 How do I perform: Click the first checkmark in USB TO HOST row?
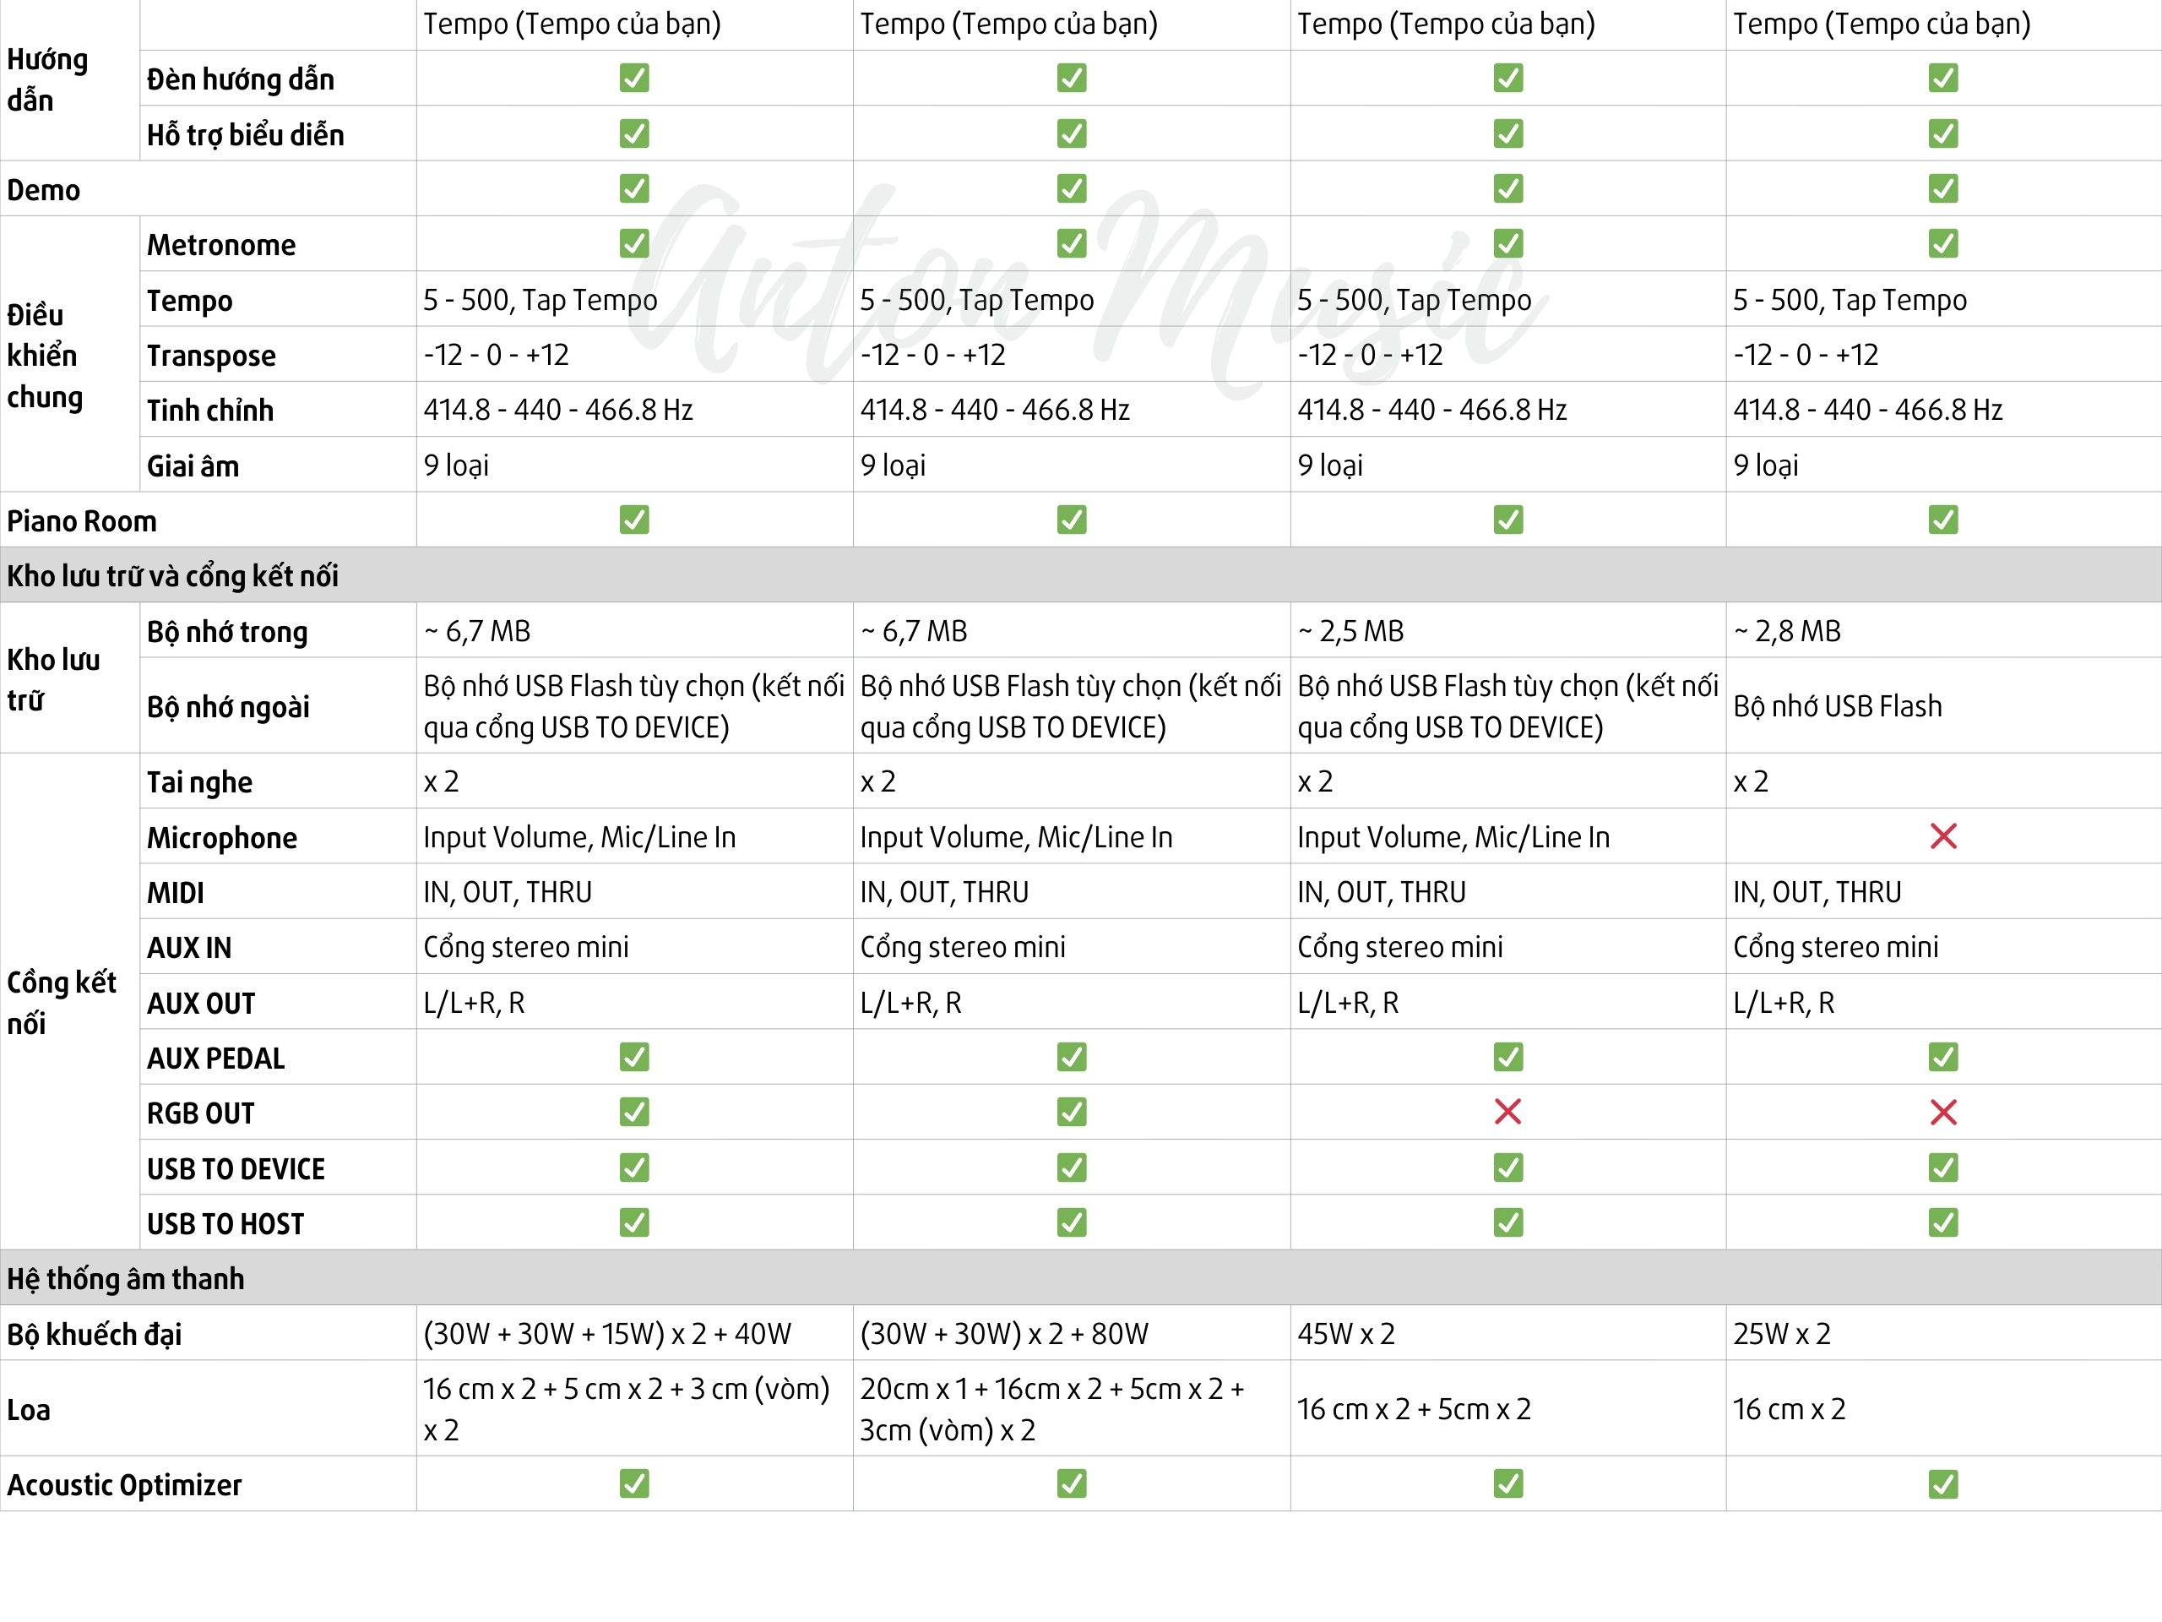634,1222
